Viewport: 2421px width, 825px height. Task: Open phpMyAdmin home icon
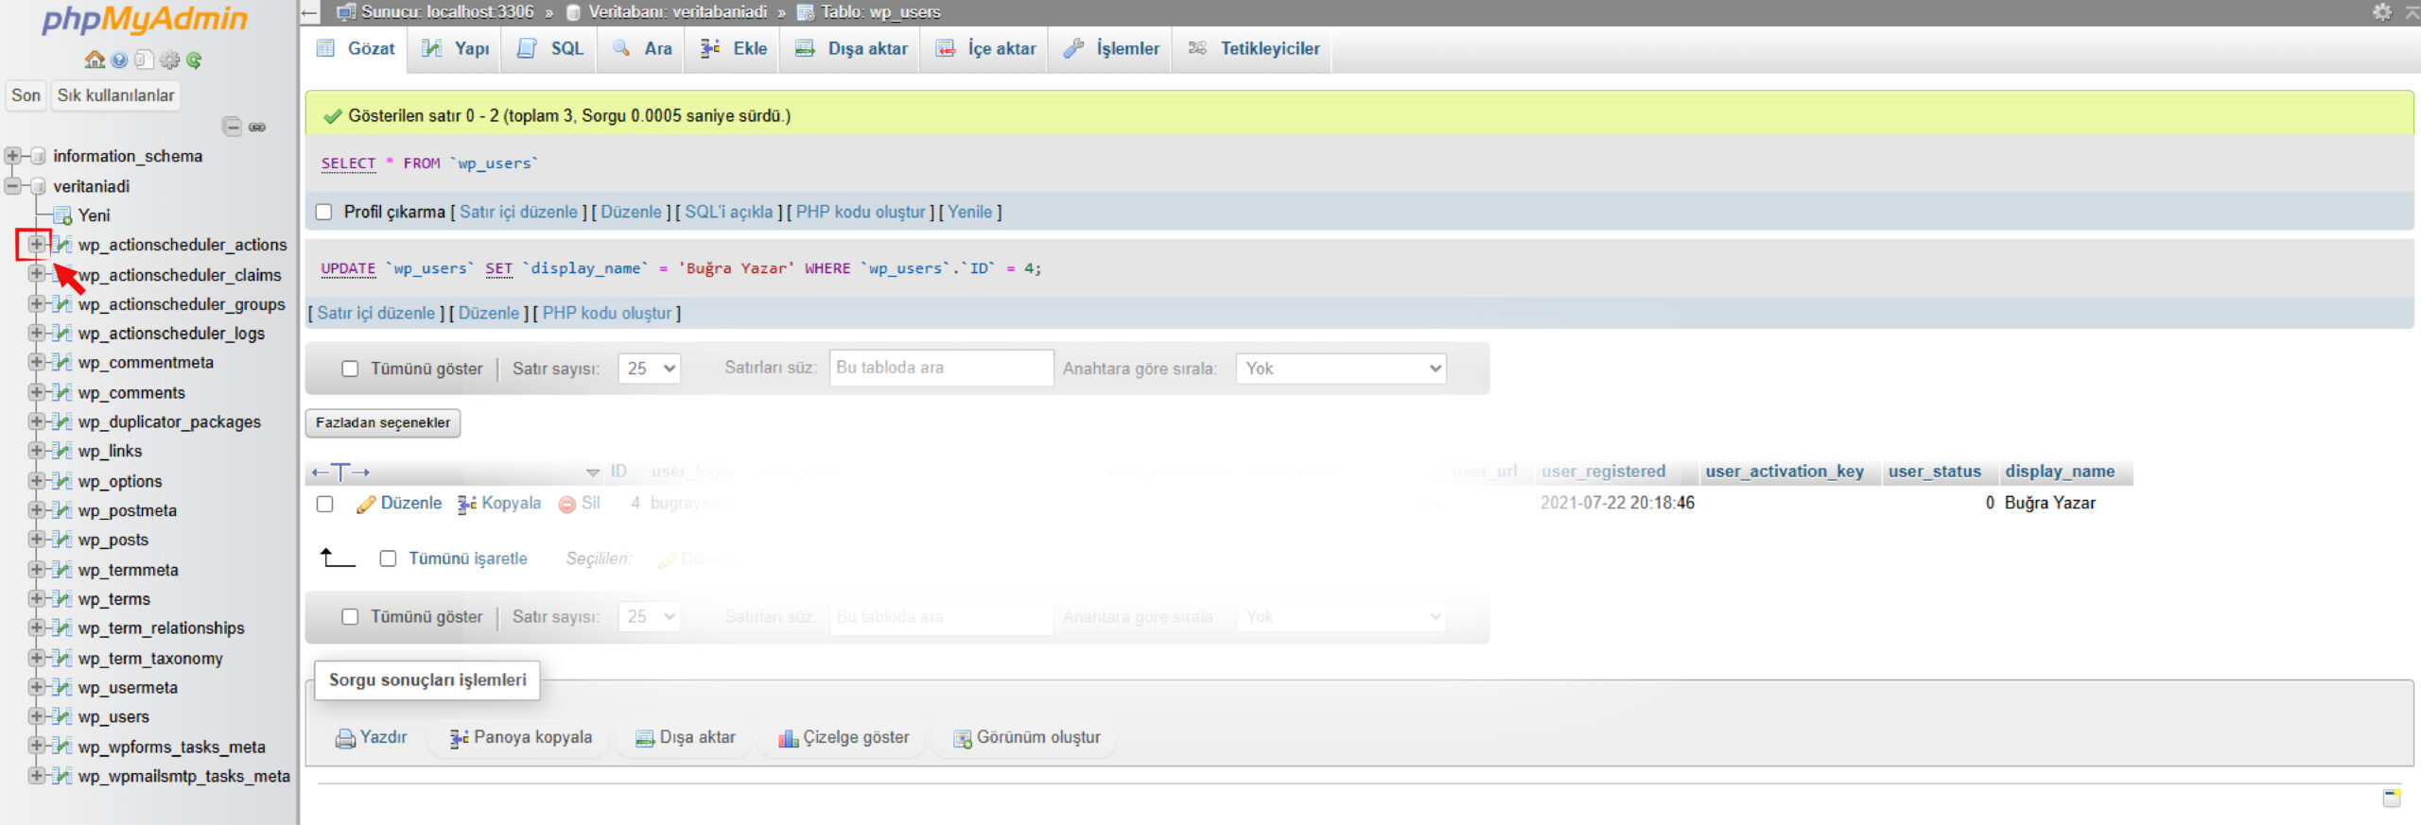[x=95, y=60]
